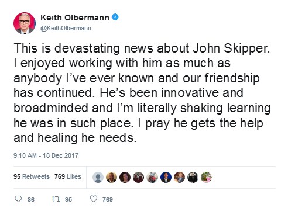This screenshot has height=215, width=288.
Task: View the 769 Likes list
Action: (68, 176)
